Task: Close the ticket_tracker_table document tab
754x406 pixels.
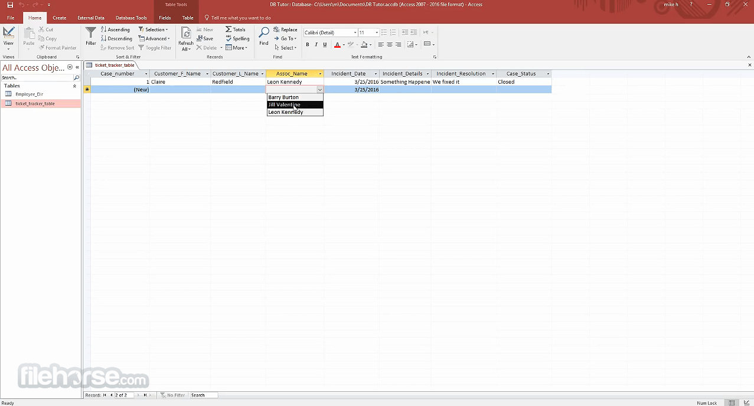Action: [x=750, y=65]
